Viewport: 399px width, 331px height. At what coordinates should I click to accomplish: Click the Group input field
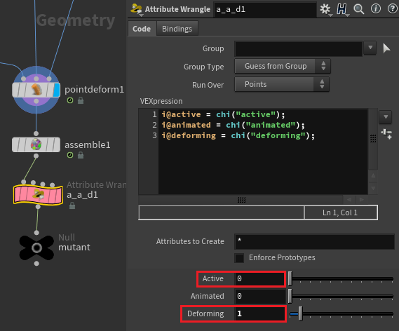click(299, 48)
